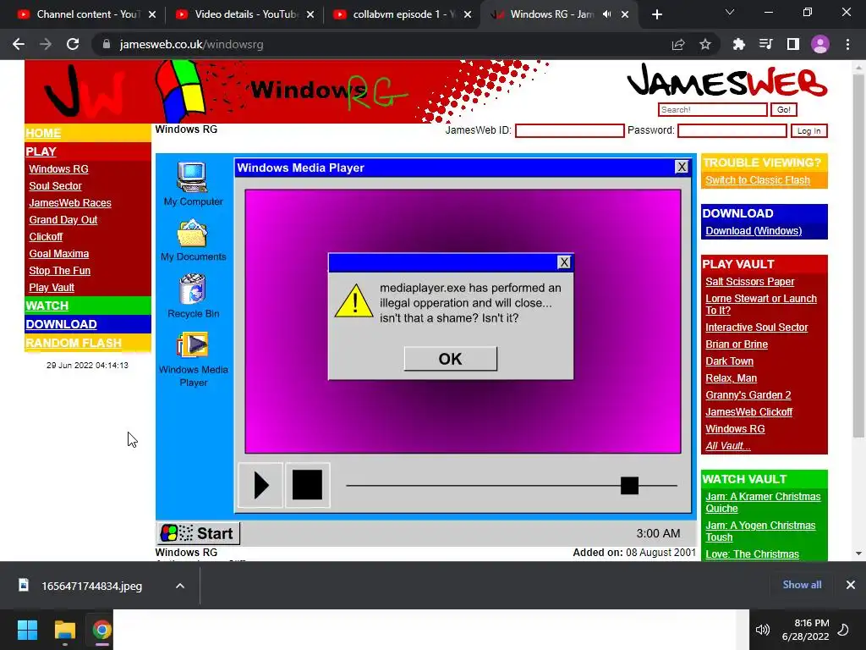Open Granny's Garden 2 link
Image resolution: width=866 pixels, height=650 pixels.
748,394
